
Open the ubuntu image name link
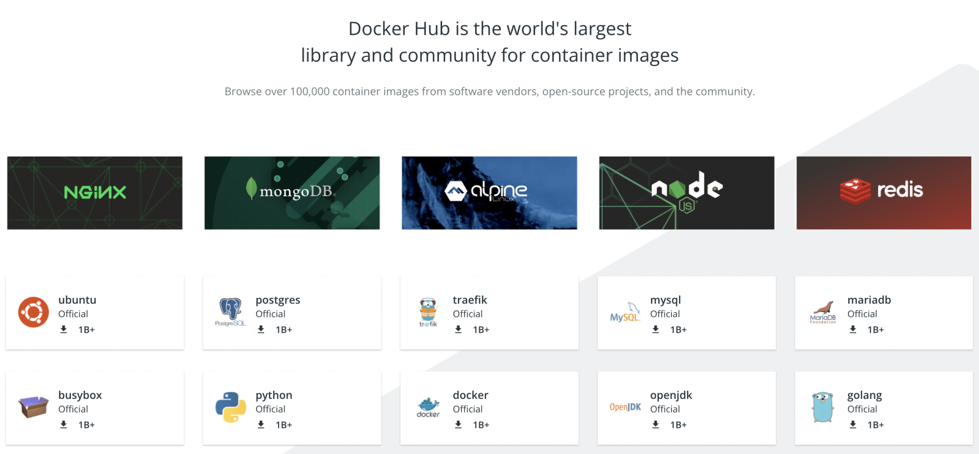point(77,300)
